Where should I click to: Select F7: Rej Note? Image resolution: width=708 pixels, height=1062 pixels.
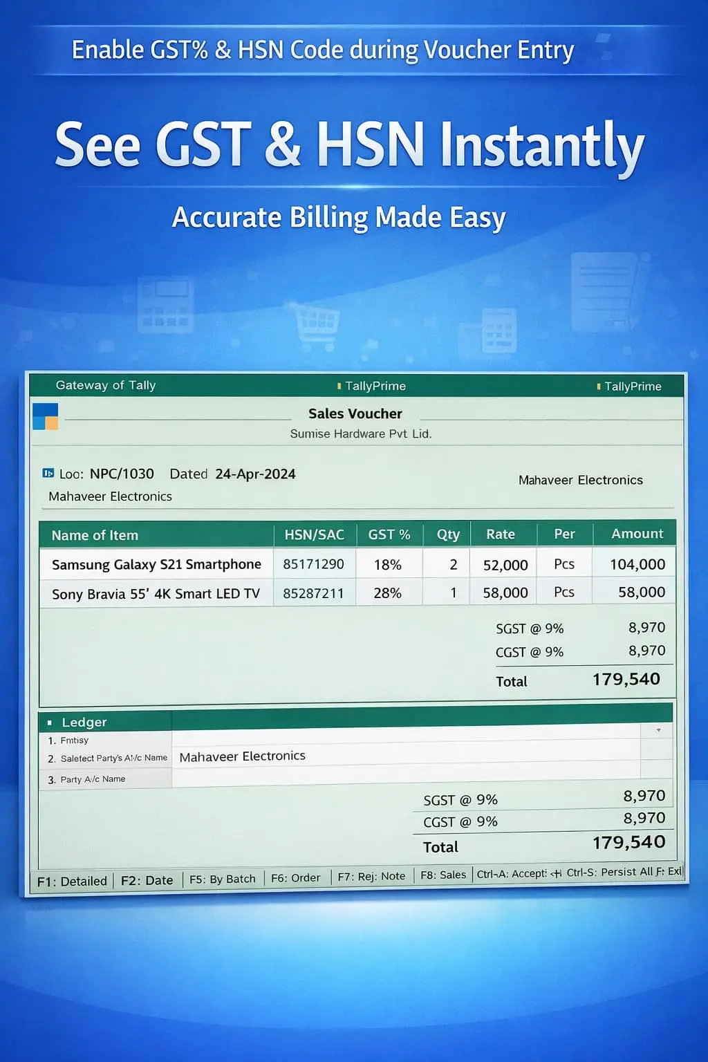pos(372,876)
